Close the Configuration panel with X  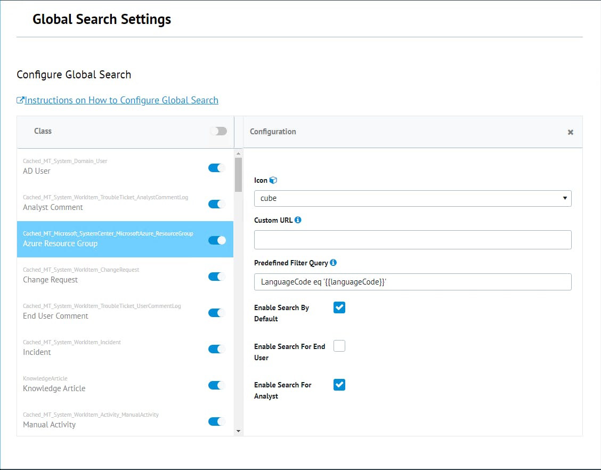570,132
